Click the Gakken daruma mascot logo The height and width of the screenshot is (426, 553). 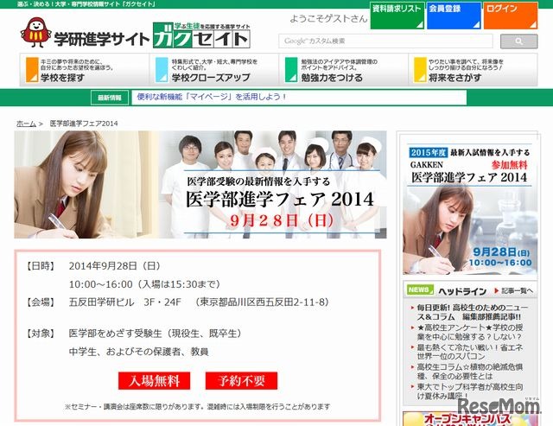(36, 33)
